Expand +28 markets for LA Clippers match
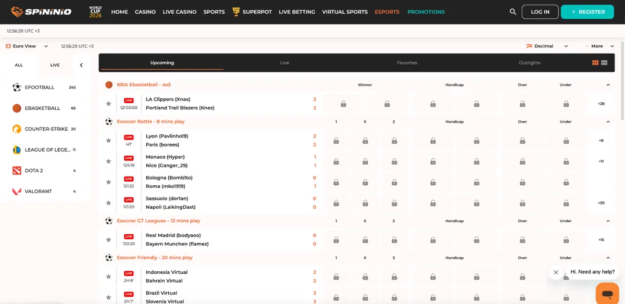This screenshot has height=304, width=625. [601, 104]
